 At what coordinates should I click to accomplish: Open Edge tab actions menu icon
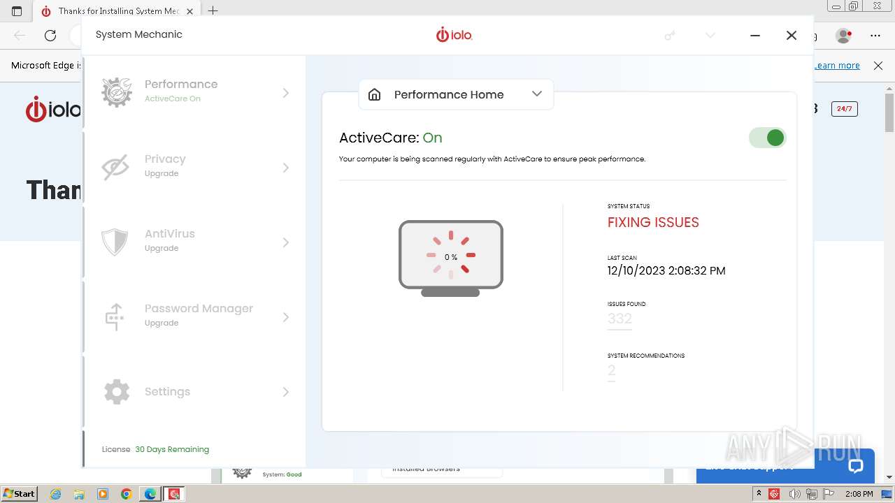(17, 10)
